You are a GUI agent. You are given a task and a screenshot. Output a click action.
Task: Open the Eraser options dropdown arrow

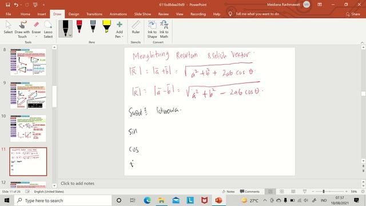[x=36, y=37]
